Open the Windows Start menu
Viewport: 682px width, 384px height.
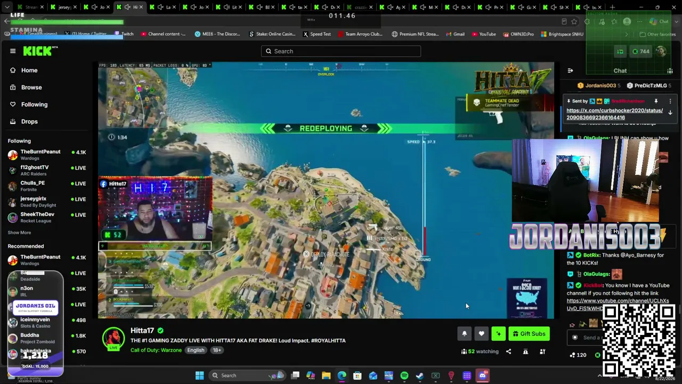coord(199,375)
